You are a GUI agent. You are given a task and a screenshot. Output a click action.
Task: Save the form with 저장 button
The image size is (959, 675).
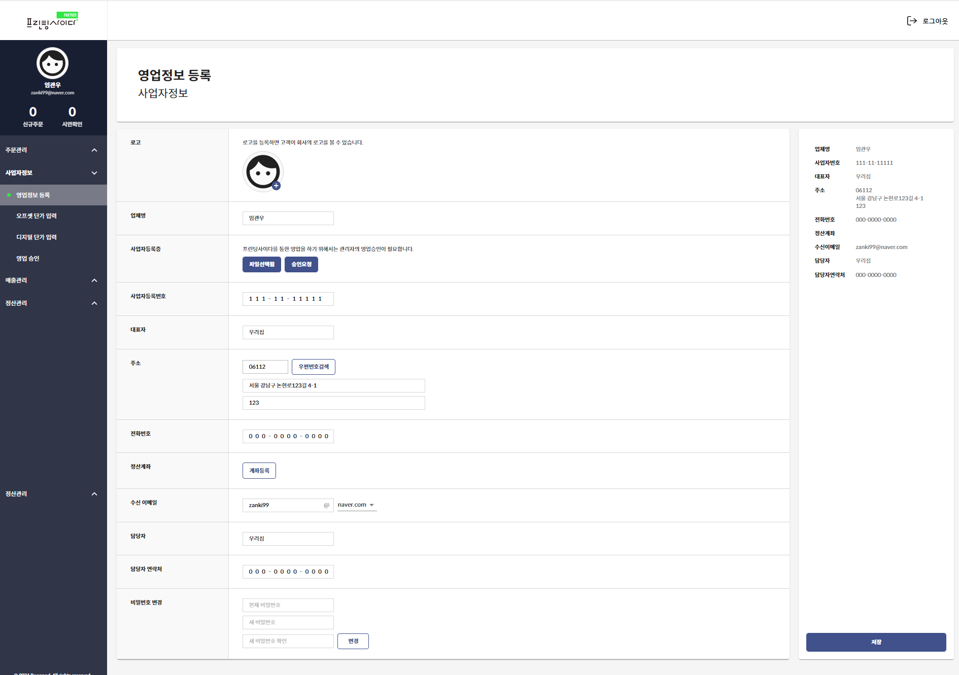click(876, 642)
